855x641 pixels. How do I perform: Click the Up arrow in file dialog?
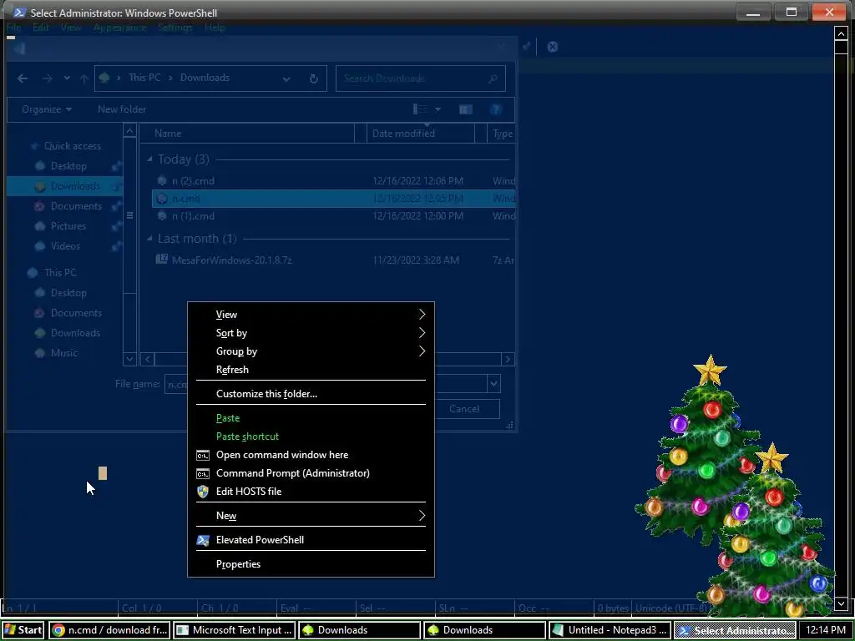(x=84, y=78)
